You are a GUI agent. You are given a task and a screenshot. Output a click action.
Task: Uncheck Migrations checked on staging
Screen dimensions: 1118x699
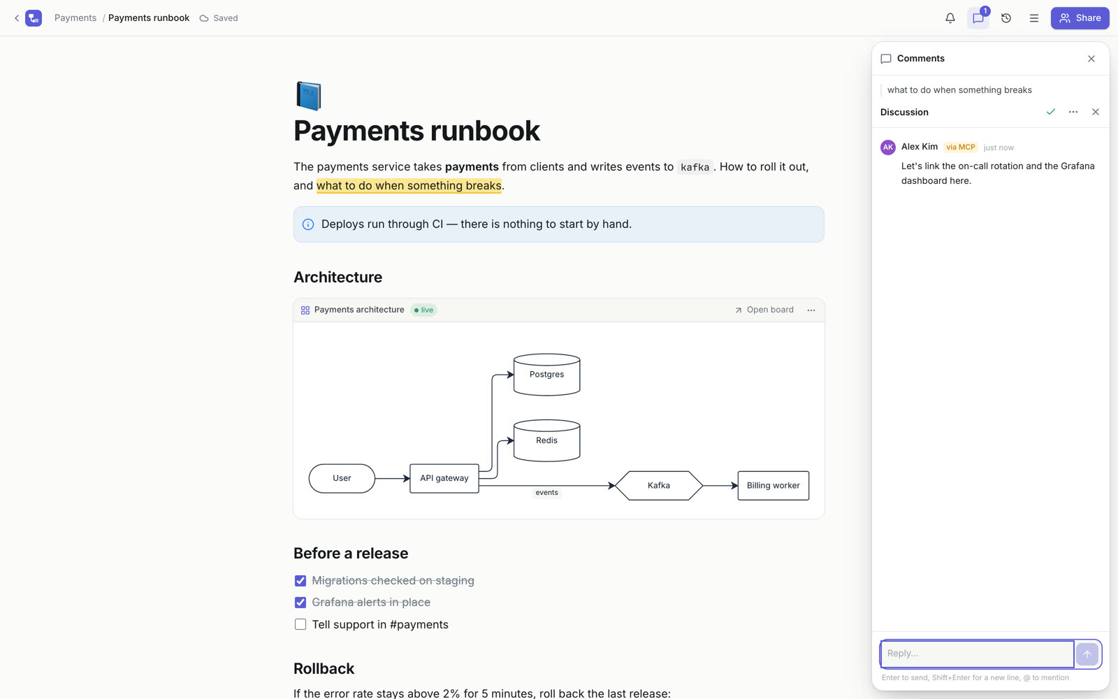click(x=300, y=581)
